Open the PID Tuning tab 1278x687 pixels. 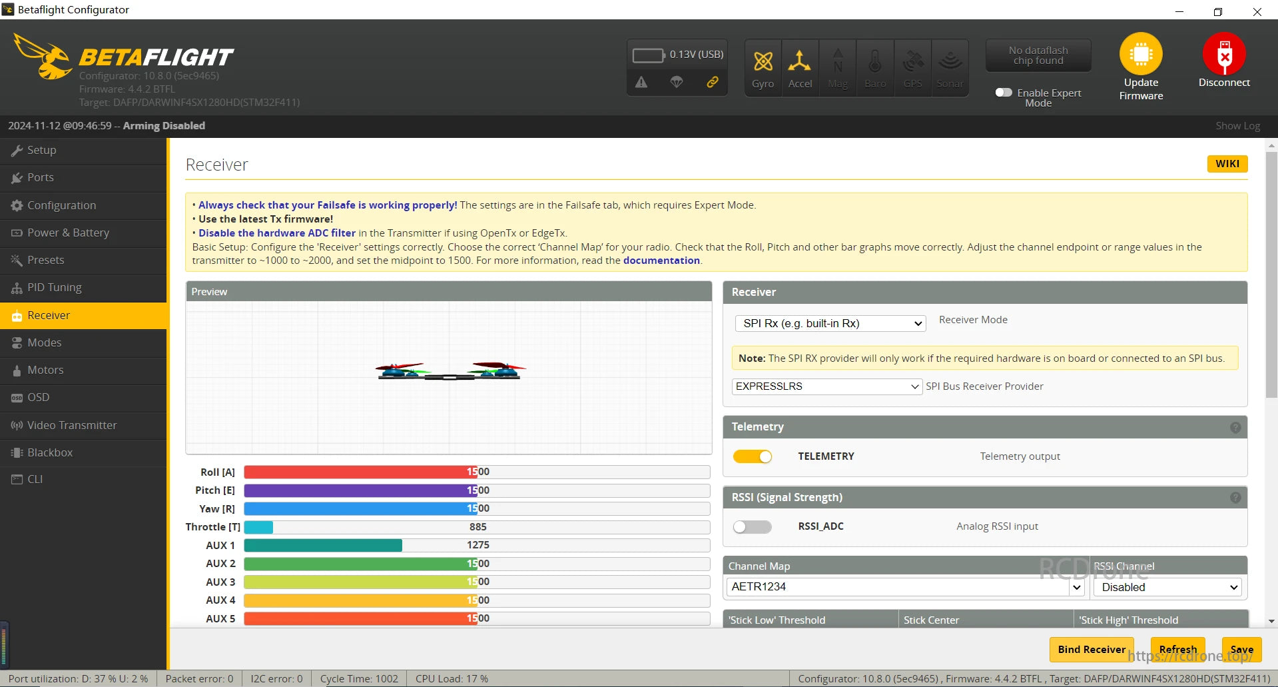pyautogui.click(x=53, y=287)
